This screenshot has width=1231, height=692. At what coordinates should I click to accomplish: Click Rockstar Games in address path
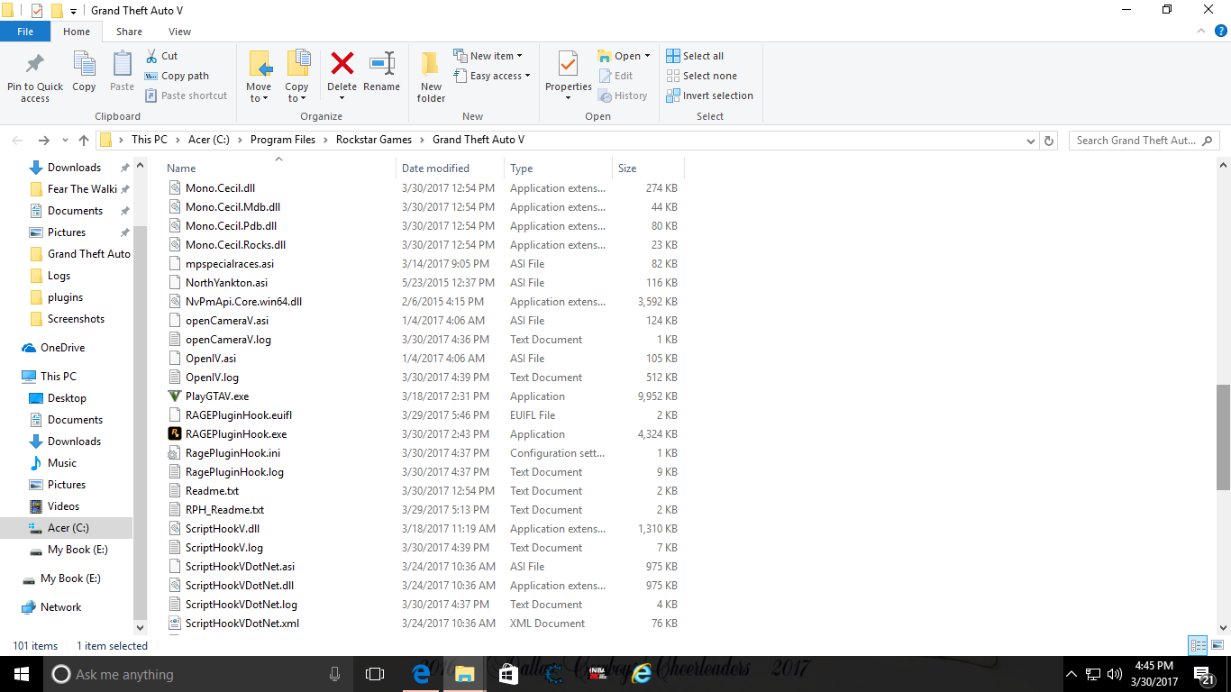tap(373, 140)
